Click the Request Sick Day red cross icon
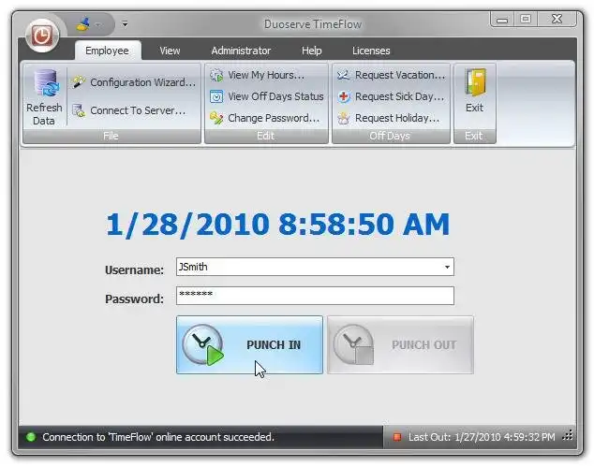Viewport: 594px width, 466px height. [343, 96]
